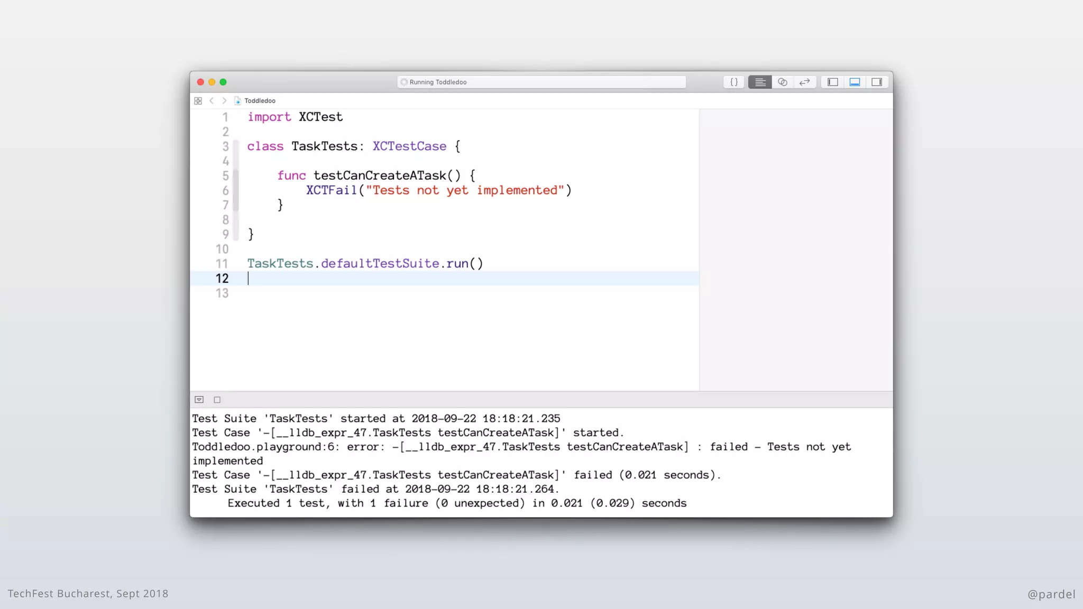Open the Version editor arrows button

[x=805, y=82]
